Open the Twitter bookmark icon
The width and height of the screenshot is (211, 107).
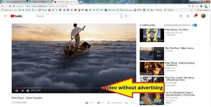pos(72,10)
